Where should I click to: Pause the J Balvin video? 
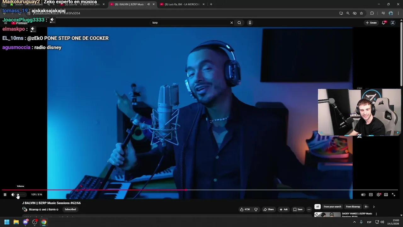click(x=5, y=195)
